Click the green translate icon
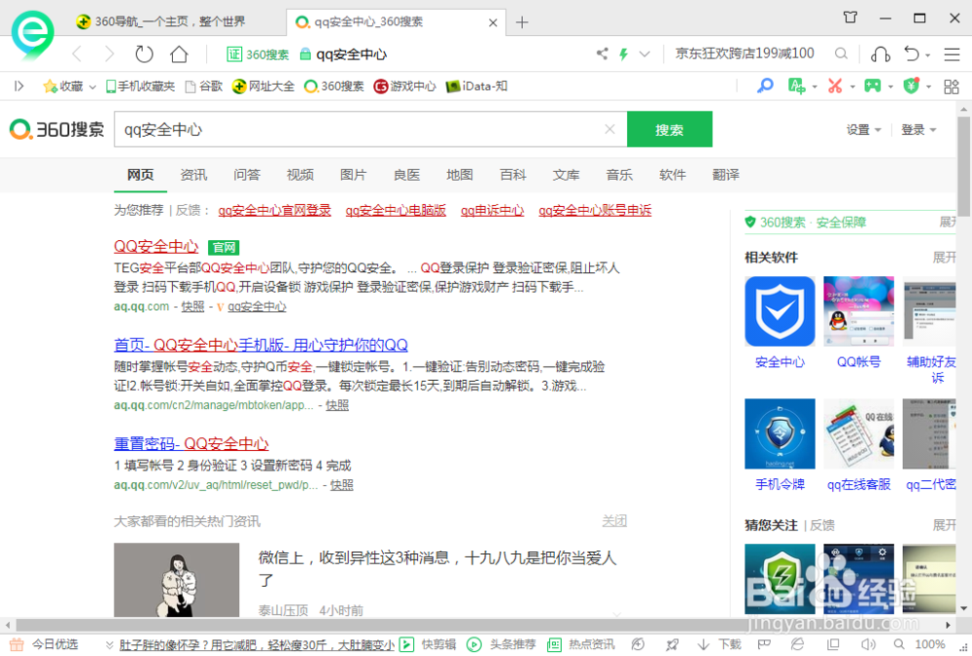This screenshot has height=656, width=972. [796, 86]
